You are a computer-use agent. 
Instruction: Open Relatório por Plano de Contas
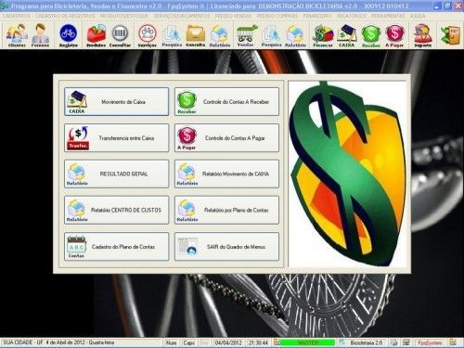pos(226,210)
